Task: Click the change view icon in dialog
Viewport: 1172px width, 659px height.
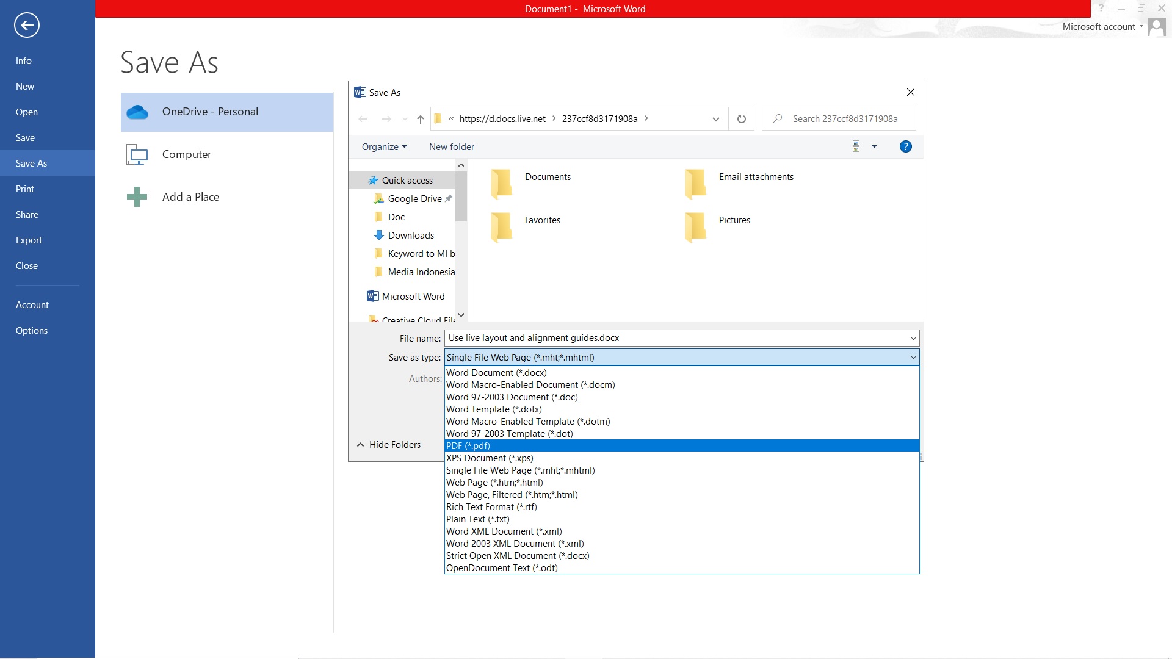Action: (858, 146)
